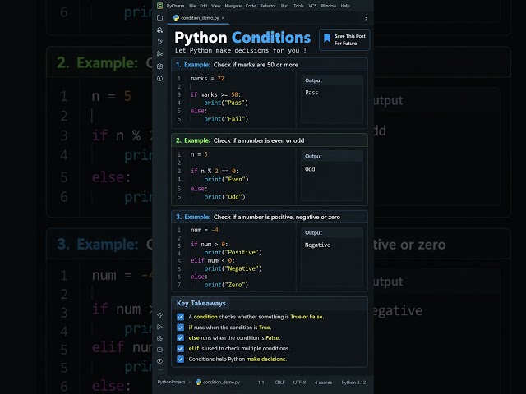Select the condition_demo.py editor tab
526x394 pixels.
tap(200, 18)
